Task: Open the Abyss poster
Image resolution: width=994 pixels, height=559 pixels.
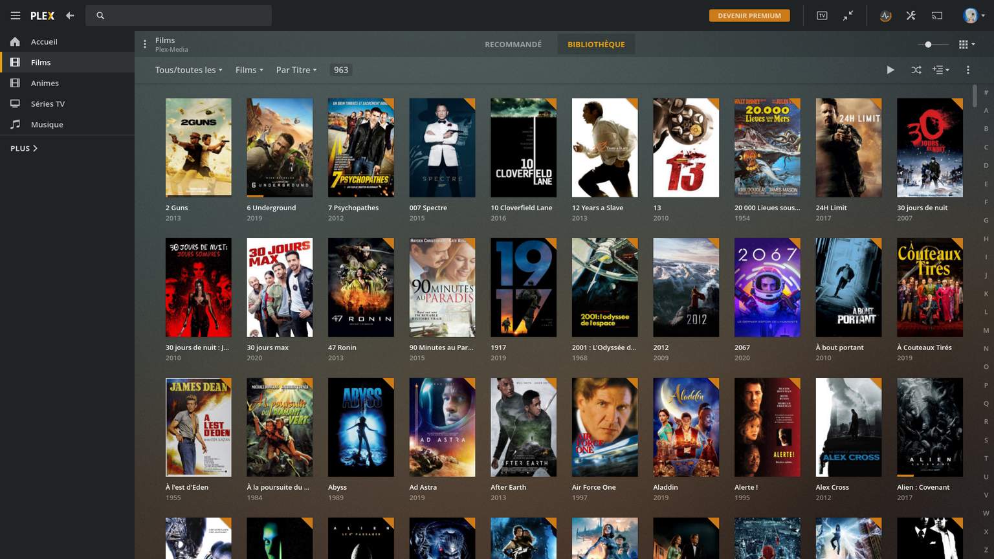Action: (361, 427)
